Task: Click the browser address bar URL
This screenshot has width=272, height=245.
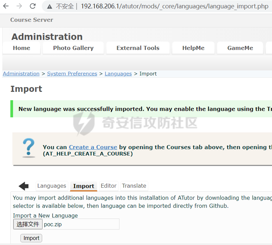Action: point(175,6)
